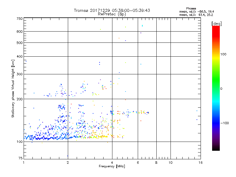
Task: Click the y-axis '75' tick label
Action: [x=21, y=158]
